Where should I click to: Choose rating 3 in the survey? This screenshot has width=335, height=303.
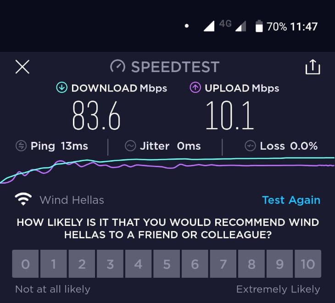(110, 264)
